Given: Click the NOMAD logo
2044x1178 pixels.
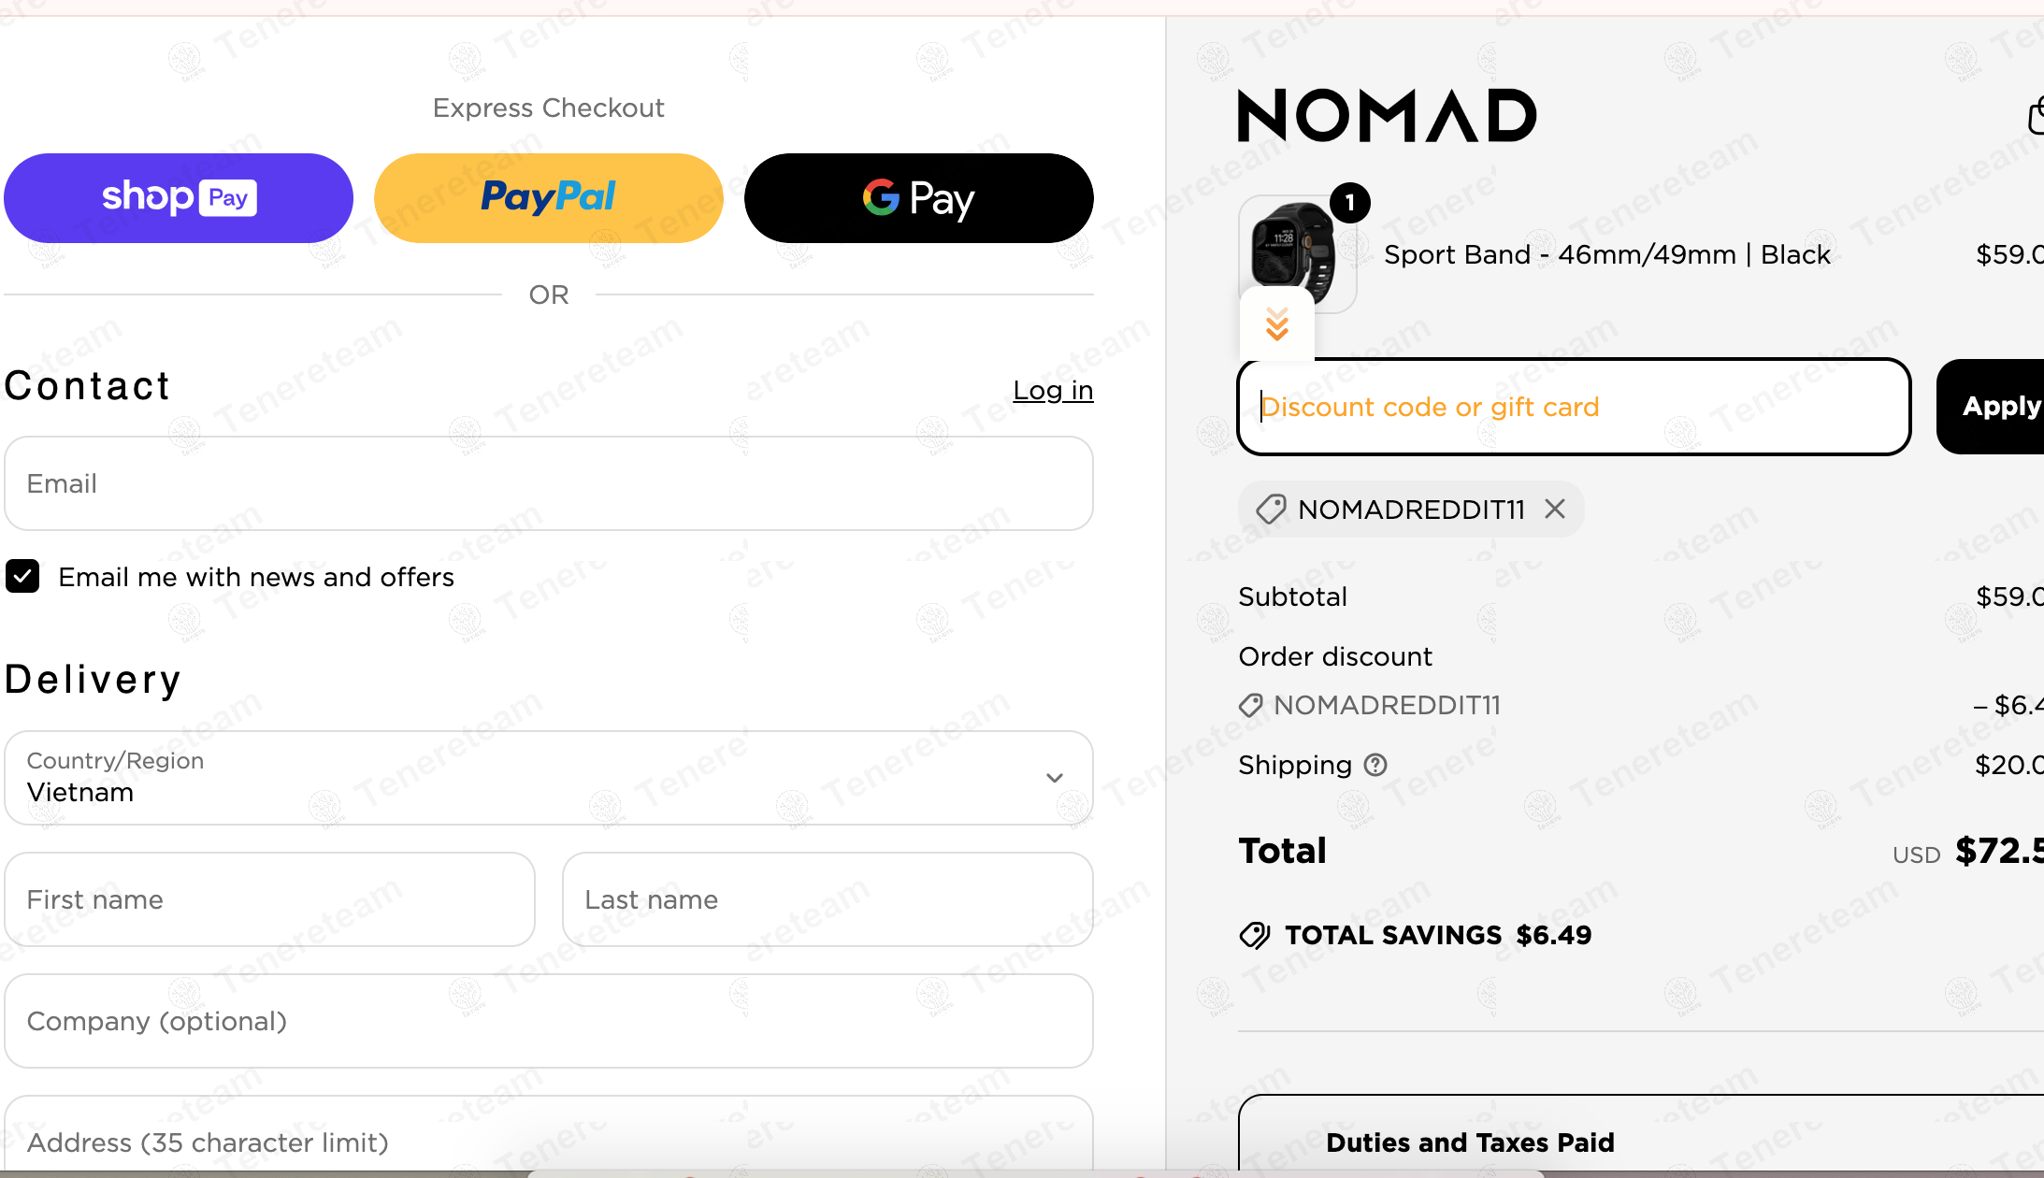Looking at the screenshot, I should pyautogui.click(x=1385, y=114).
